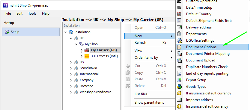250x110 pixels.
Task: Click the Insurance default currency coin icon
Action: click(x=179, y=106)
